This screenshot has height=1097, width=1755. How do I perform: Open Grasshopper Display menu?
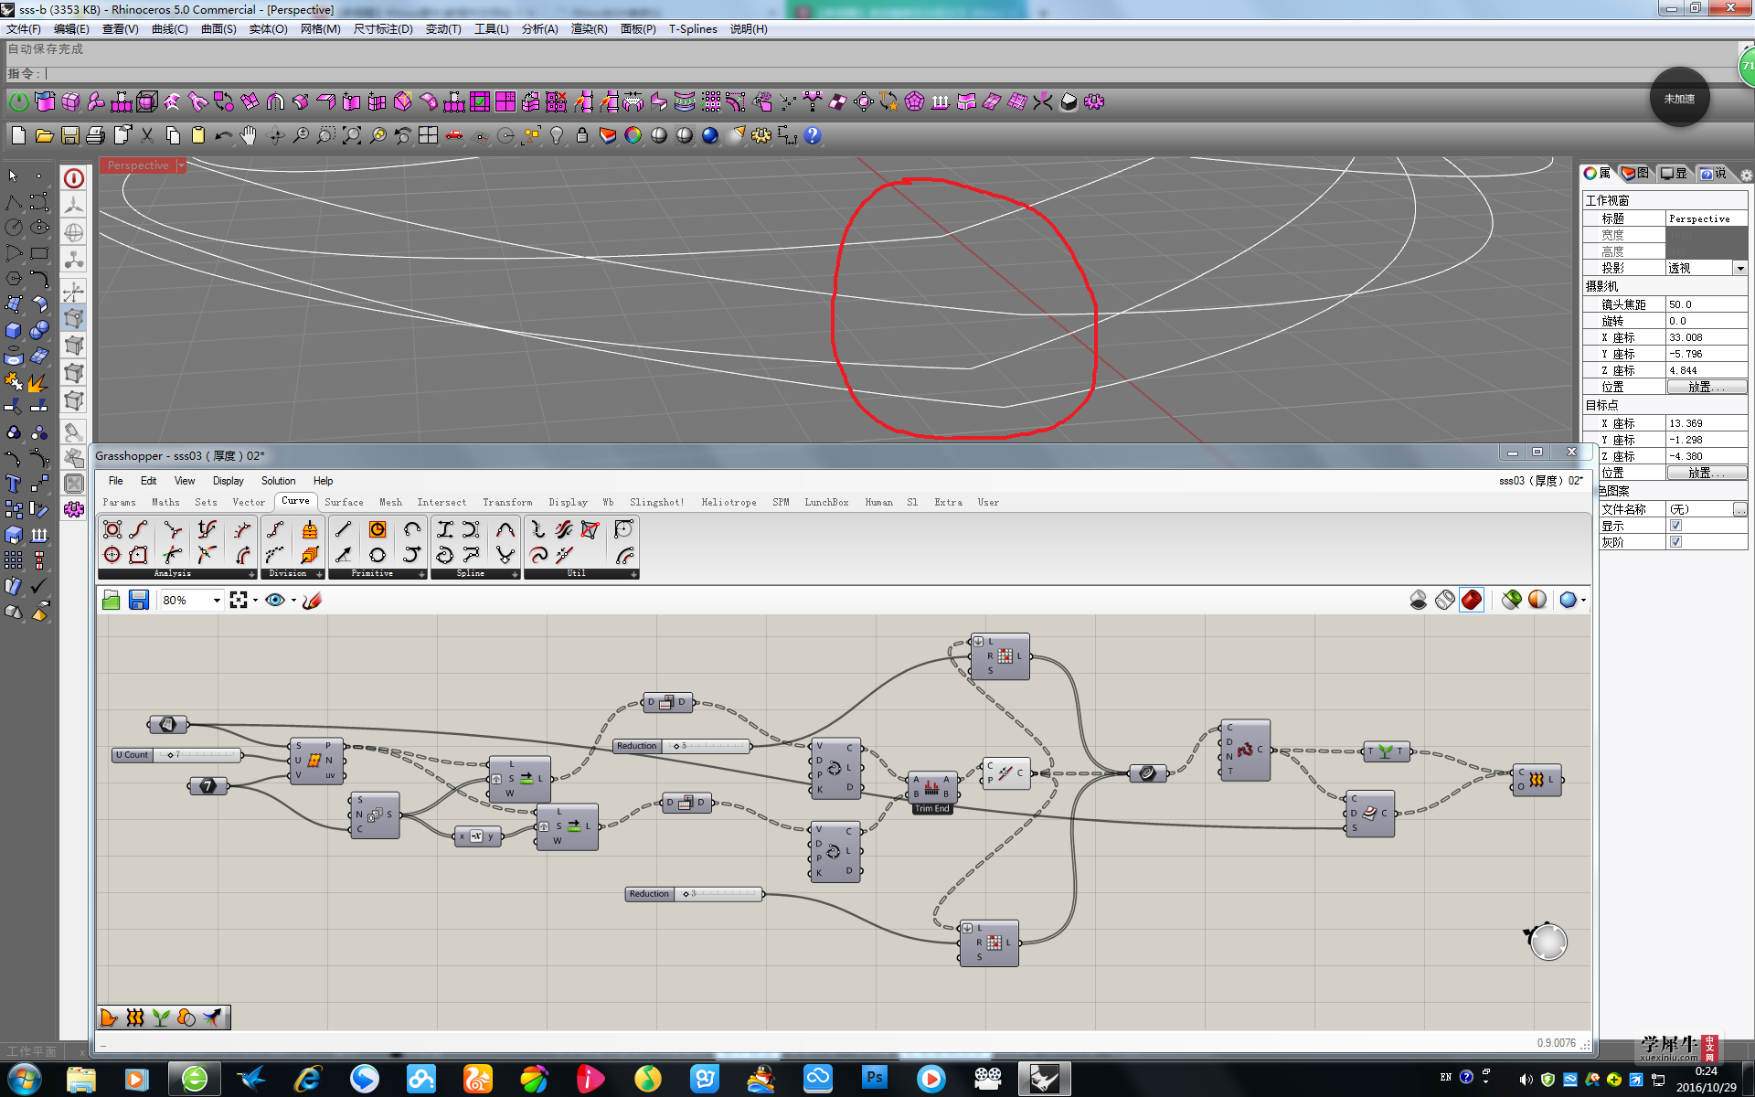tap(228, 481)
